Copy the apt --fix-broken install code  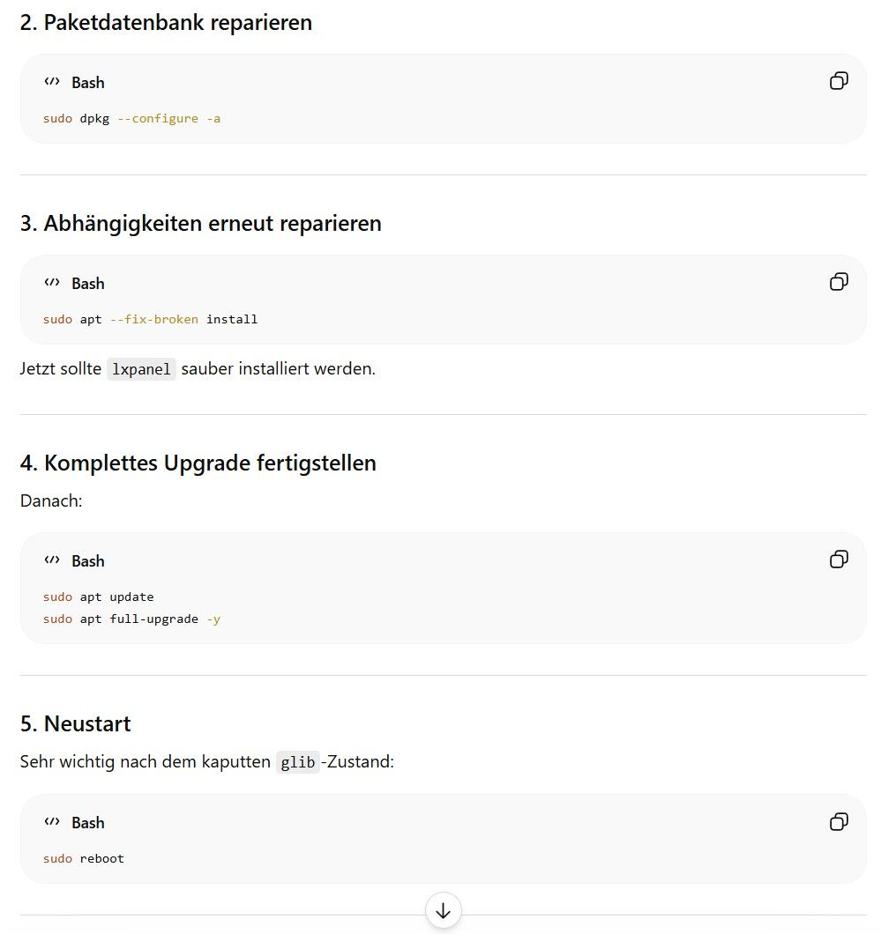tap(839, 282)
